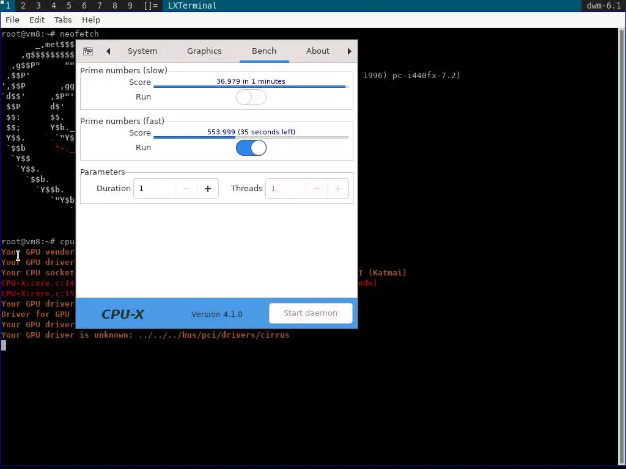Click the '(Katmai)' text in the terminal

(387, 273)
